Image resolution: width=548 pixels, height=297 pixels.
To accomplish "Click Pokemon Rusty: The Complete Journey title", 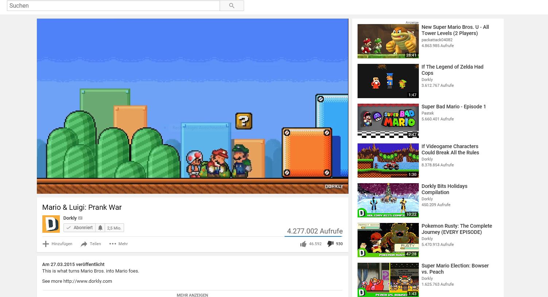I will (457, 229).
